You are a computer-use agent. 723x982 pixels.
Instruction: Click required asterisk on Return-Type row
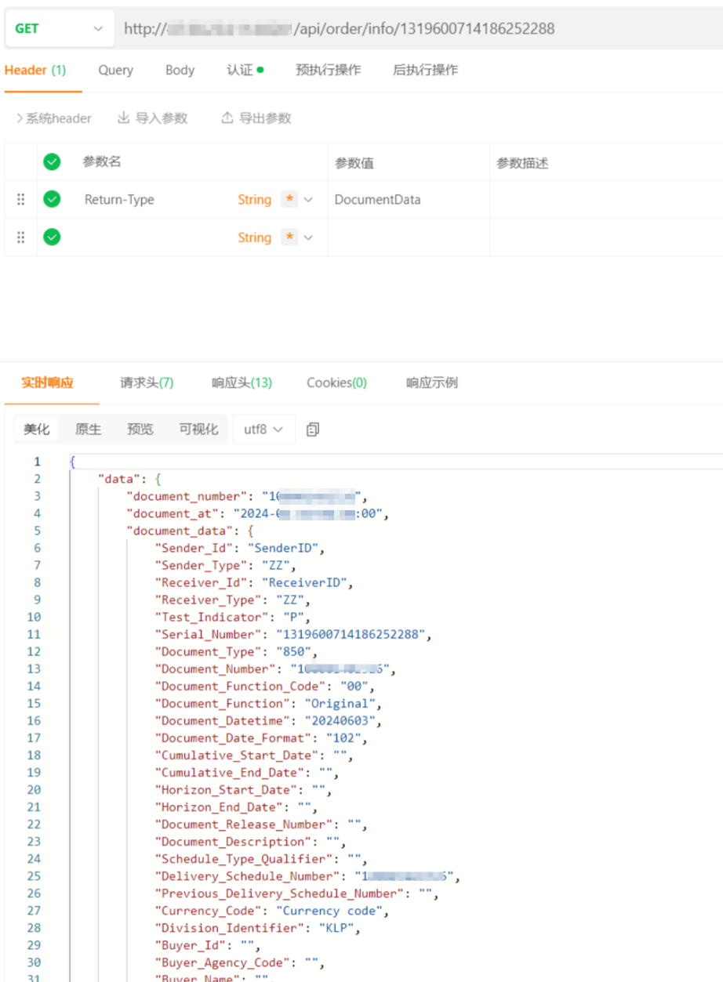[289, 200]
